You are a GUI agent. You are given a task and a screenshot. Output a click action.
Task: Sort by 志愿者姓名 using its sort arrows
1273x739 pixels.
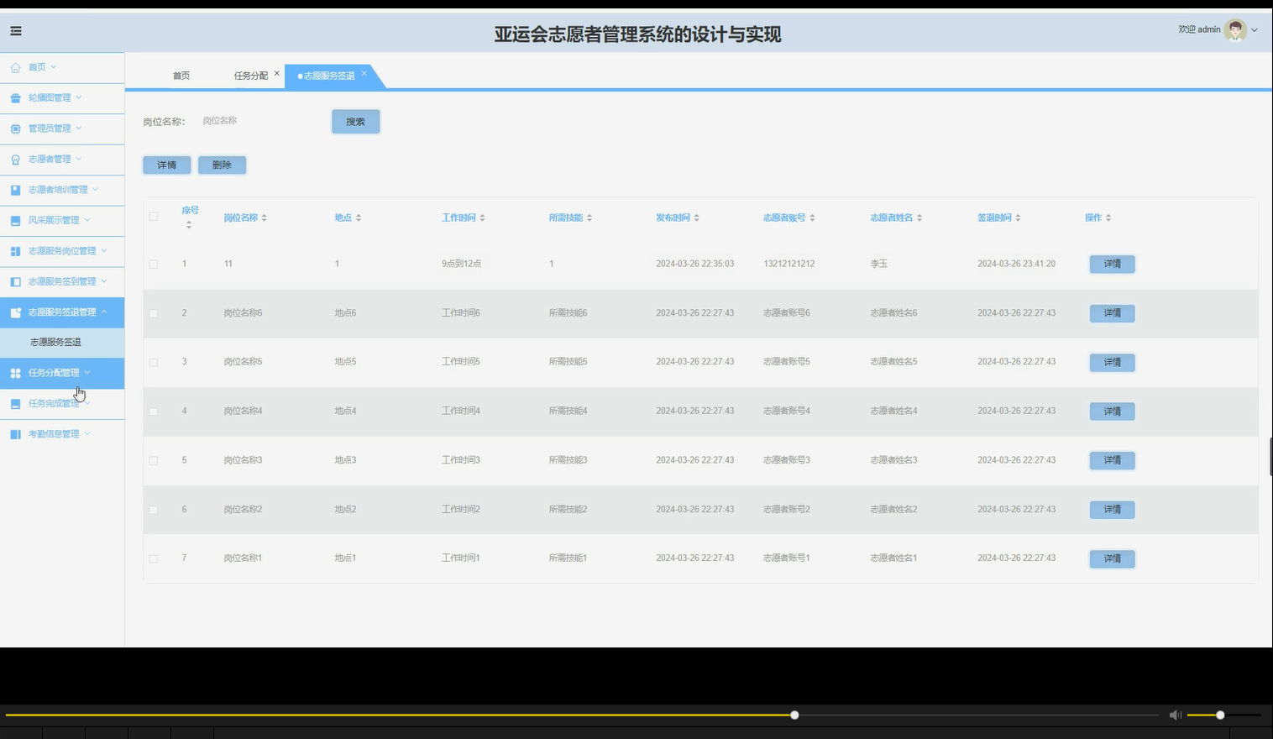[919, 218]
